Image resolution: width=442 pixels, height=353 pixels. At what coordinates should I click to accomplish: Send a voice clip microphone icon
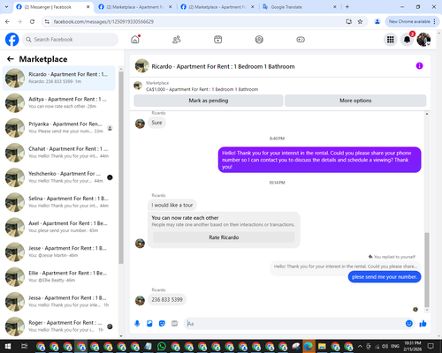click(137, 324)
